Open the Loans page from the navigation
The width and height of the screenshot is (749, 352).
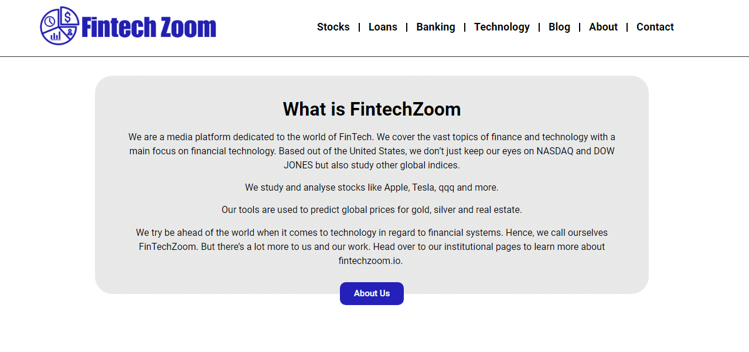point(383,27)
